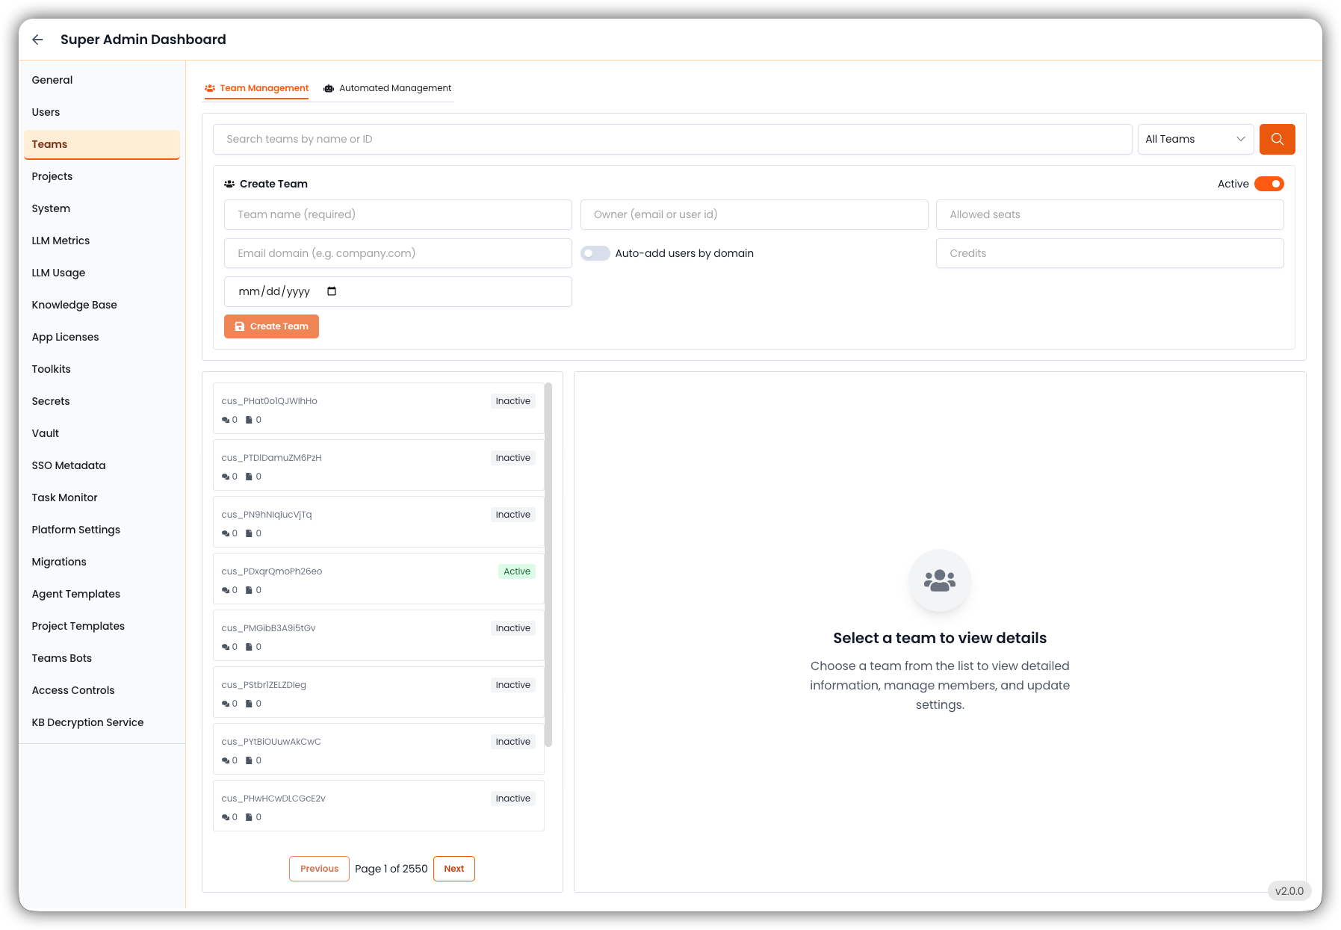This screenshot has width=1341, height=930.
Task: Click the people icon next to Team Management
Action: click(210, 88)
